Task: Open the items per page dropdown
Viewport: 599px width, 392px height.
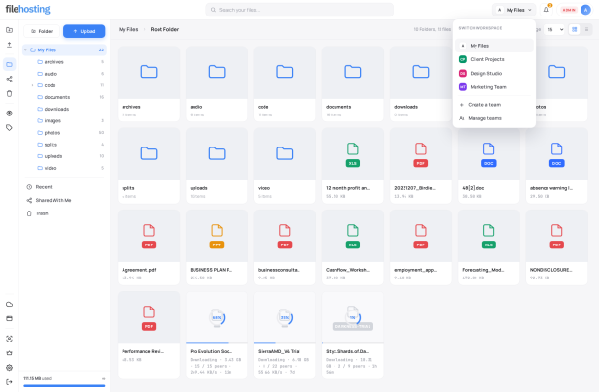Action: tap(555, 29)
